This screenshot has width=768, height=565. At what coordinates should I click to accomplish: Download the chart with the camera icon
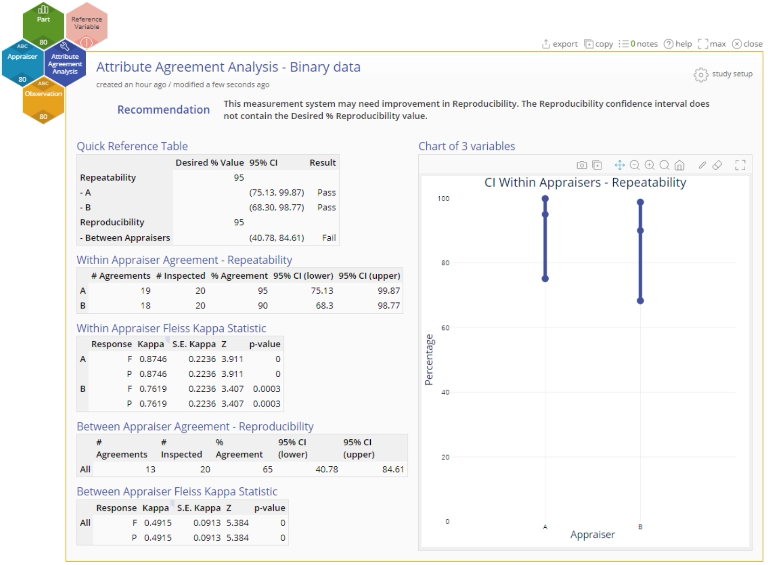click(x=582, y=165)
